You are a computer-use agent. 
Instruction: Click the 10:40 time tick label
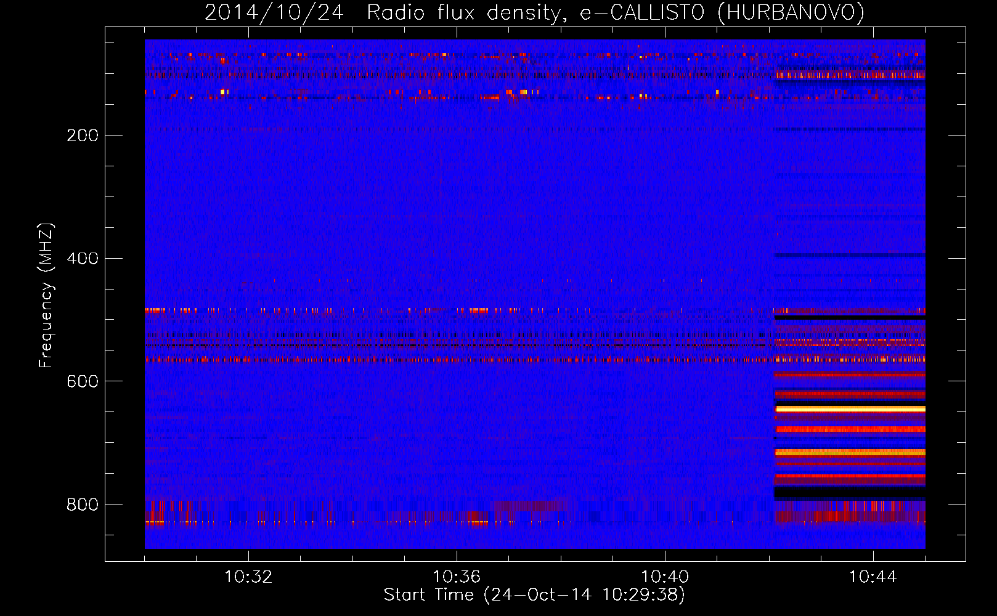tap(665, 577)
